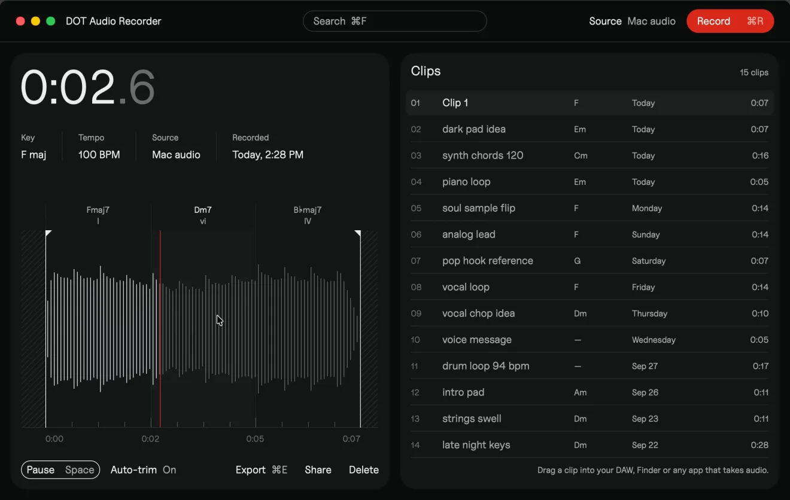The image size is (790, 500).
Task: Click the red playhead line in the waveform
Action: pyautogui.click(x=160, y=328)
